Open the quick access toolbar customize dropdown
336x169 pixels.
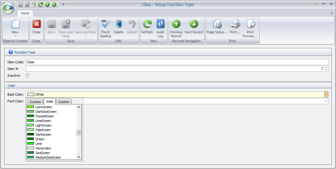click(x=64, y=4)
